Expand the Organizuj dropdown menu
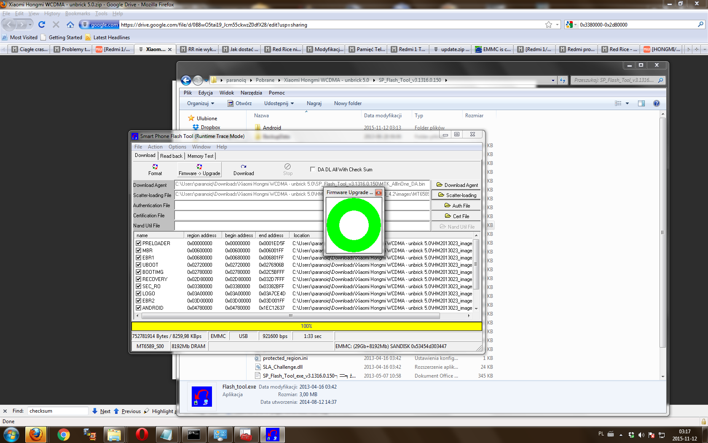Image resolution: width=708 pixels, height=443 pixels. pyautogui.click(x=201, y=103)
